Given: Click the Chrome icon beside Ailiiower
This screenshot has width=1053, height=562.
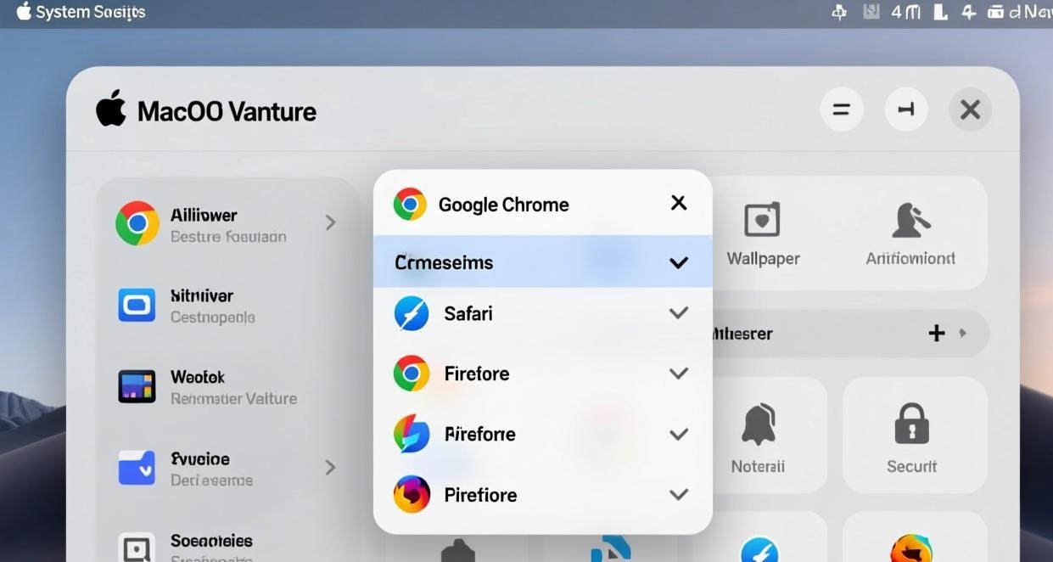Looking at the screenshot, I should 137,224.
